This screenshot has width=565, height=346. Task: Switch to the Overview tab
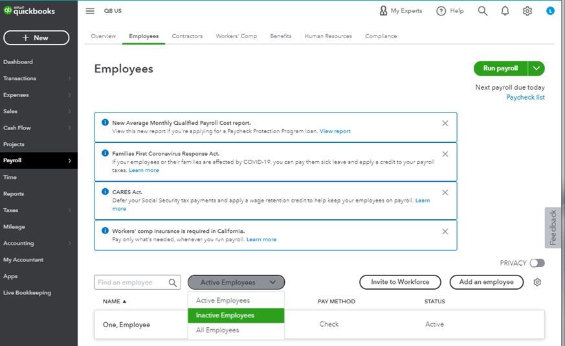coord(104,36)
